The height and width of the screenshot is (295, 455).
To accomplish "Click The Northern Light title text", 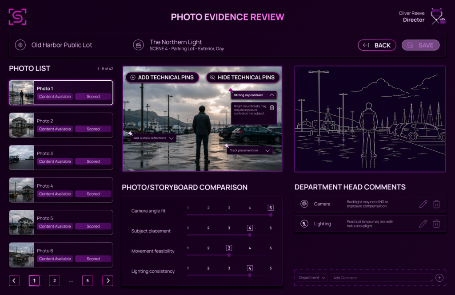I will (x=176, y=42).
